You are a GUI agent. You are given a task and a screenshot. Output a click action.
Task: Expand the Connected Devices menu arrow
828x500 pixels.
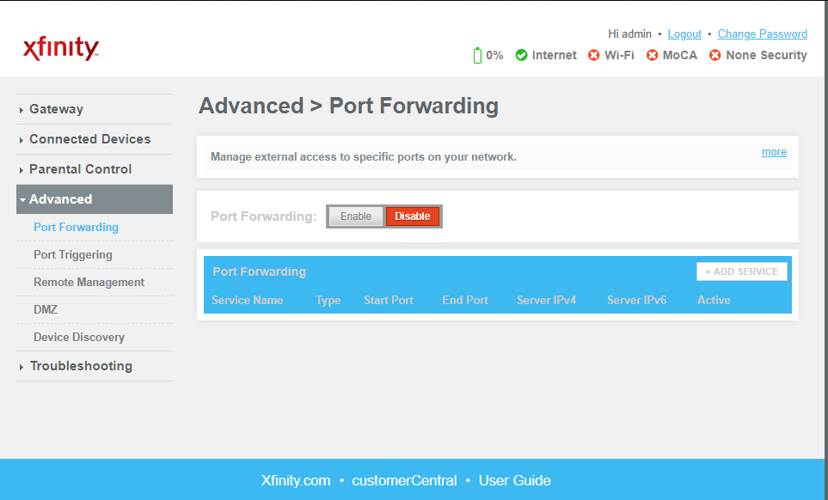[21, 140]
